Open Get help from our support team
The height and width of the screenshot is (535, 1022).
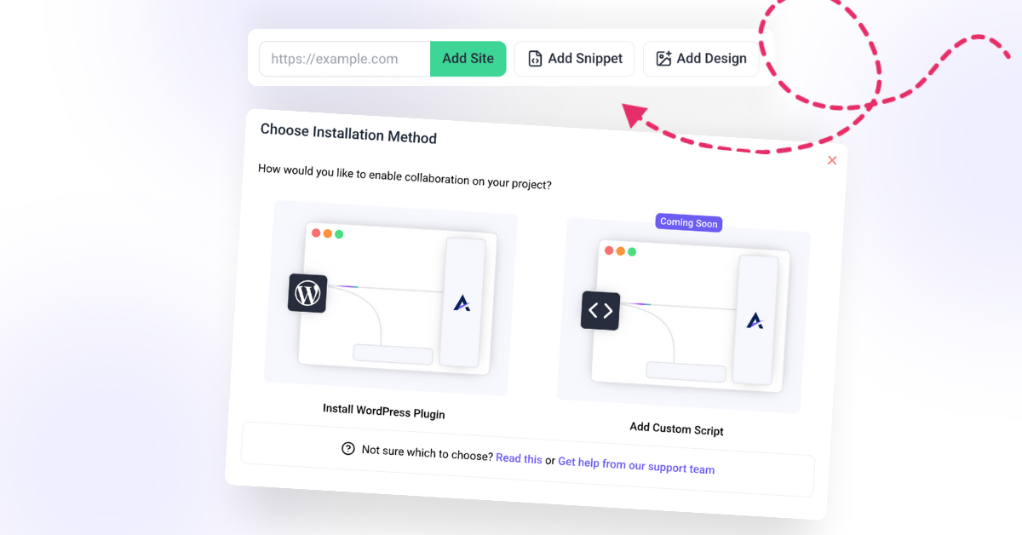(x=636, y=464)
